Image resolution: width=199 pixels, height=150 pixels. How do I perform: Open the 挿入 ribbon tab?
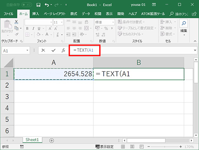pos(36,14)
